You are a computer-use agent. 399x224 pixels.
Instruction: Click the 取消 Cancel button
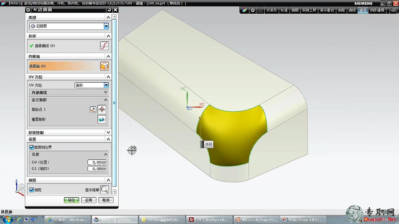click(x=106, y=200)
